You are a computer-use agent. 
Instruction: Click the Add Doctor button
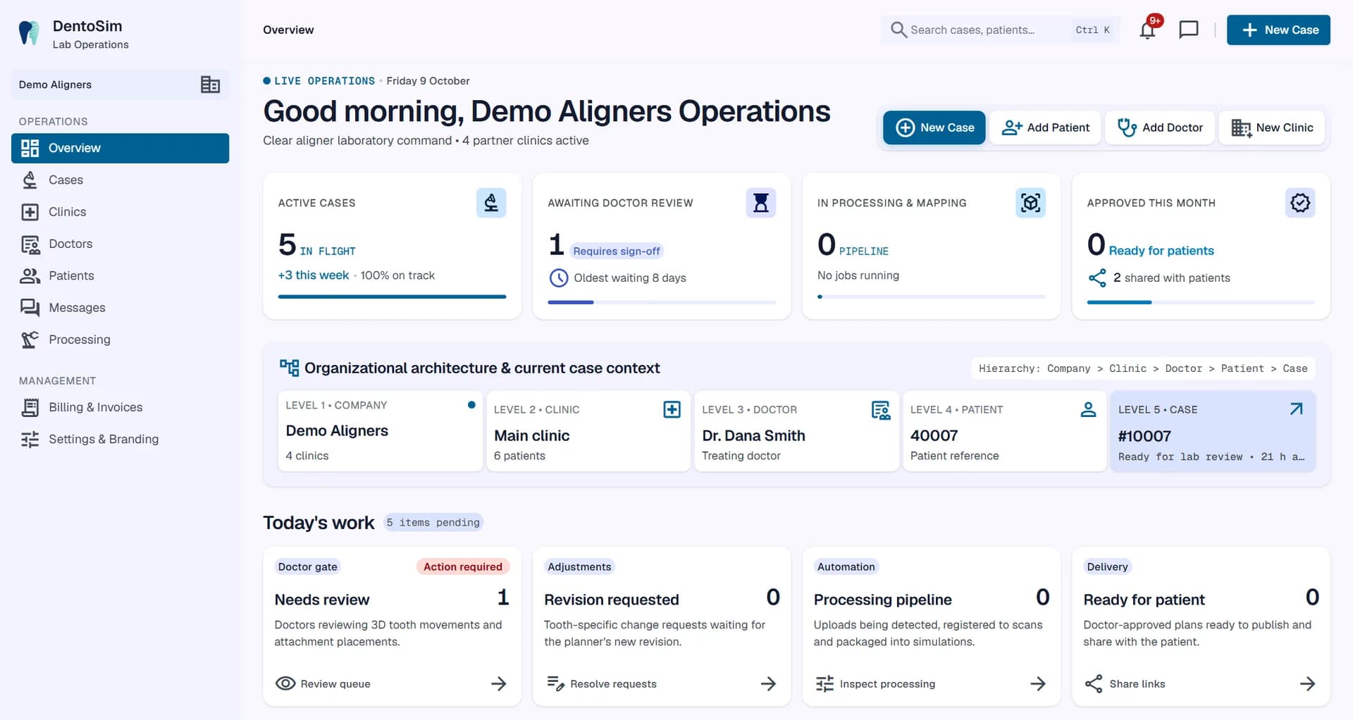pos(1160,128)
